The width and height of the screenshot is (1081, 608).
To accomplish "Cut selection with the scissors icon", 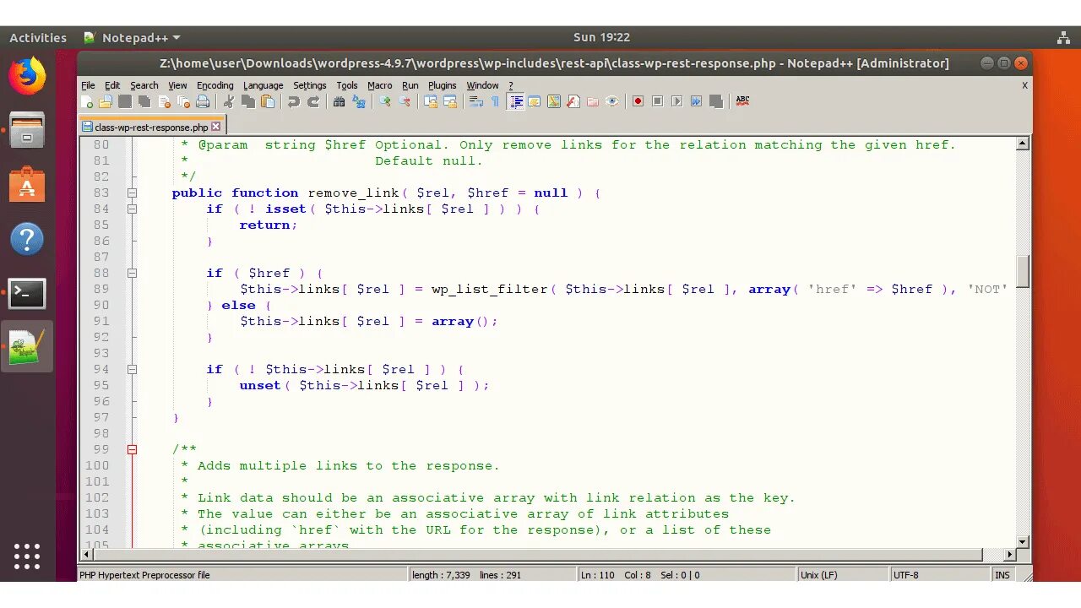I will click(x=229, y=101).
